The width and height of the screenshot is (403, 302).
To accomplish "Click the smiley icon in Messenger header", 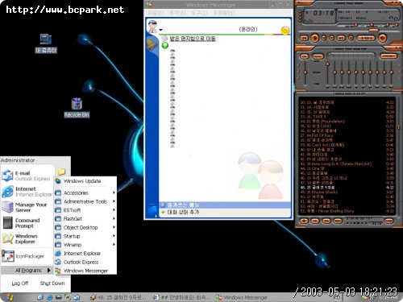I will click(285, 31).
